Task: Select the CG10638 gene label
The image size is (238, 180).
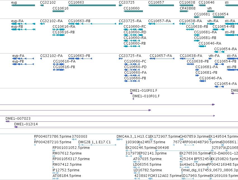Action: [187, 3]
